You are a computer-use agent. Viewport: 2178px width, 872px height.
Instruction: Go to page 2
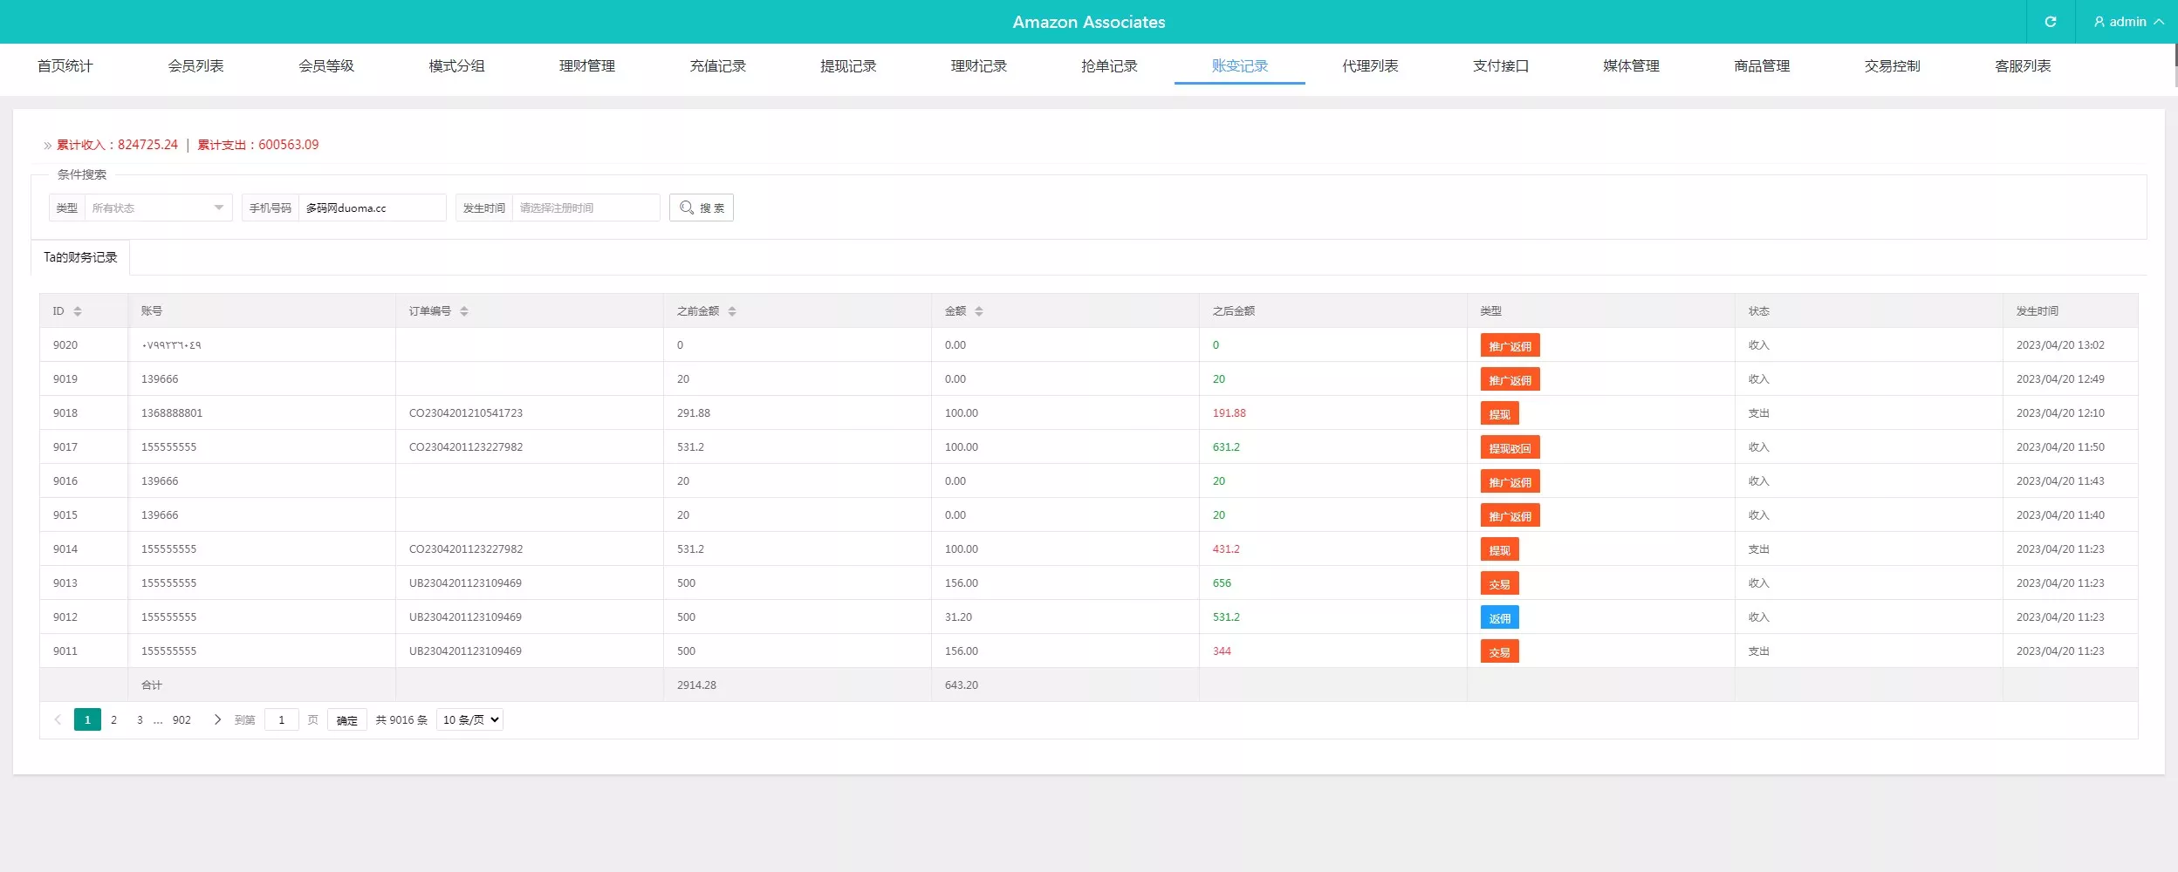(x=113, y=719)
